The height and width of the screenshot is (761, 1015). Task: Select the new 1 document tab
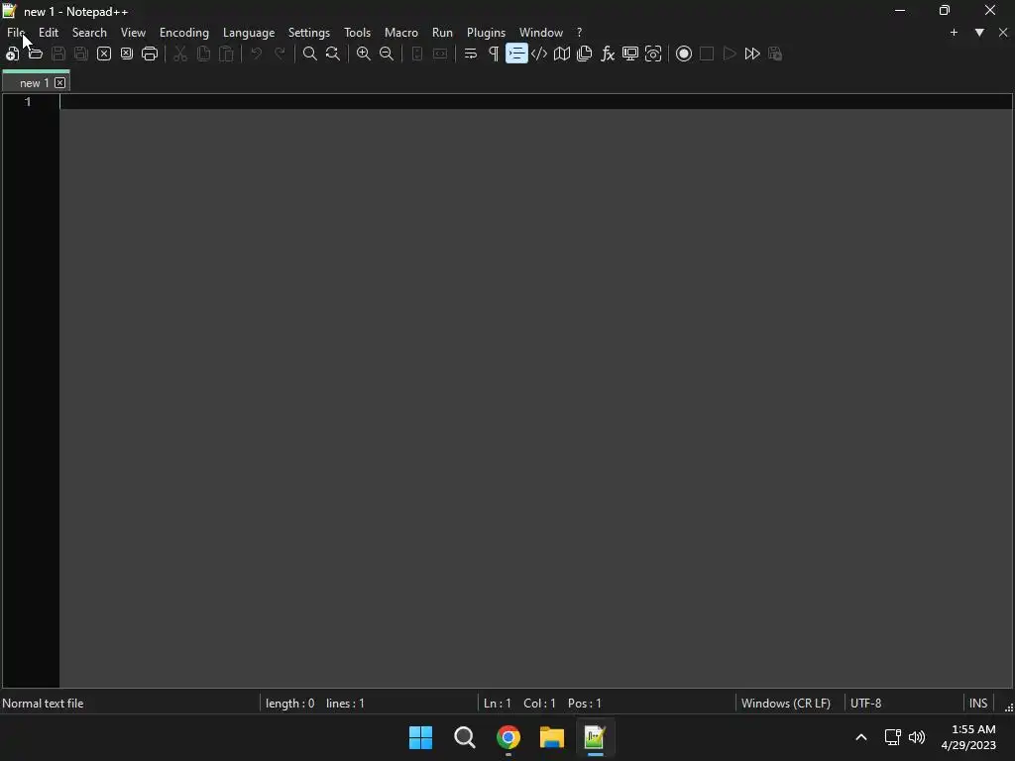click(x=34, y=83)
